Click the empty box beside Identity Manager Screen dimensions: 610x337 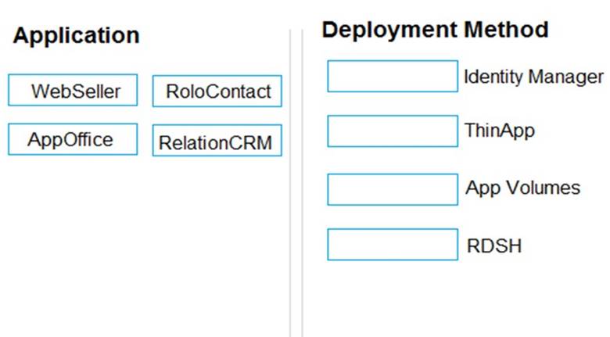[x=392, y=77]
